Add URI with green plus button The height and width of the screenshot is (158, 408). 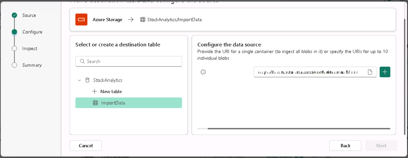pyautogui.click(x=385, y=72)
